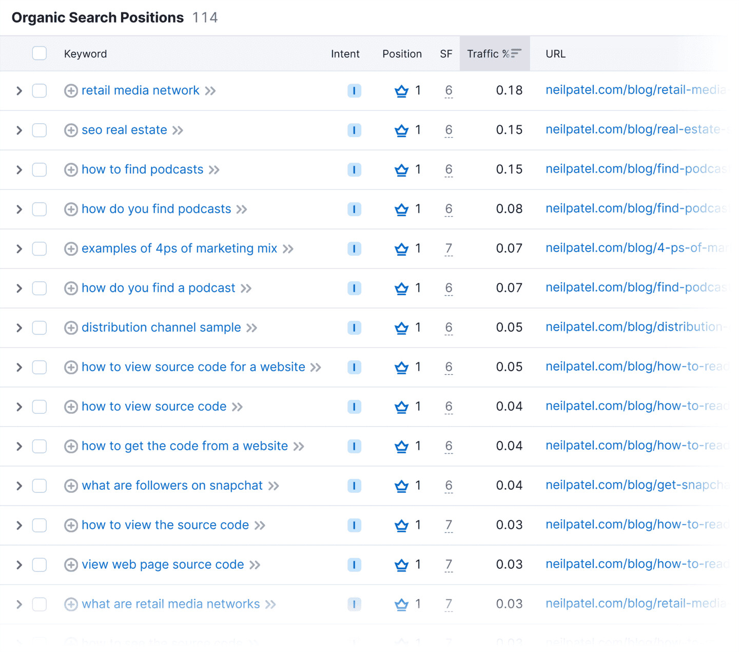Click SF value 6 in 'retail media network' row

(x=449, y=91)
